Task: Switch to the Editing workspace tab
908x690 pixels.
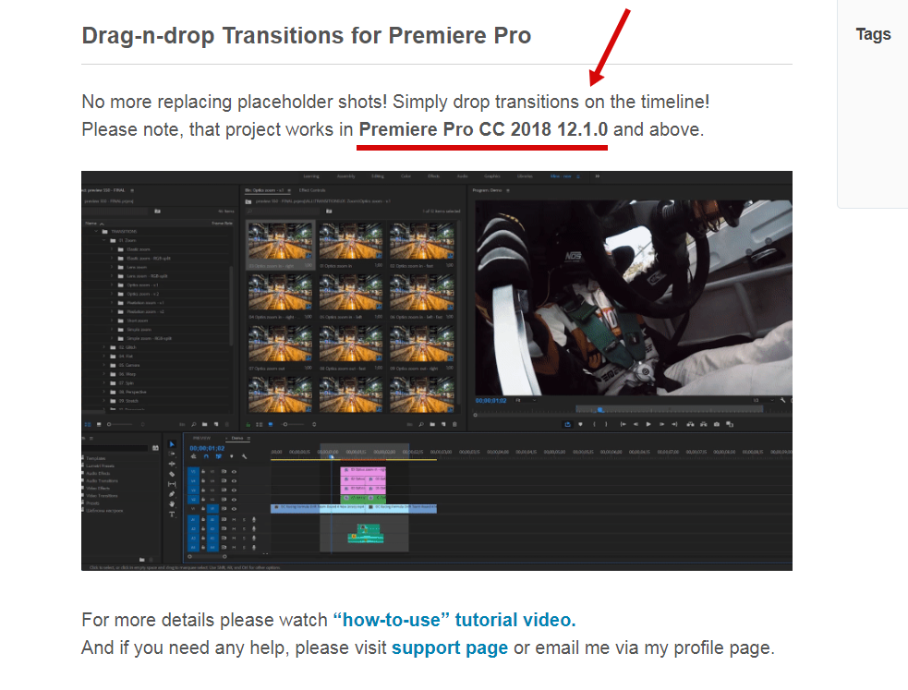Action: [x=378, y=176]
